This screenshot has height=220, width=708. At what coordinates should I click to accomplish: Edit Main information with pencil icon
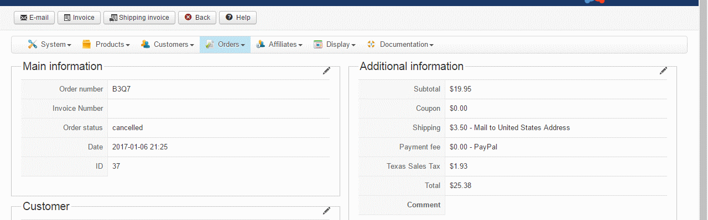click(x=326, y=71)
